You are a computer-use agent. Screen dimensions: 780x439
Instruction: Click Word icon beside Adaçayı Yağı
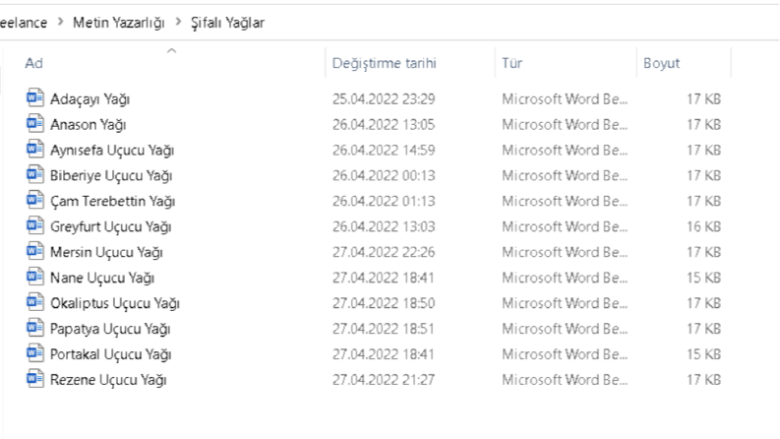tap(34, 98)
